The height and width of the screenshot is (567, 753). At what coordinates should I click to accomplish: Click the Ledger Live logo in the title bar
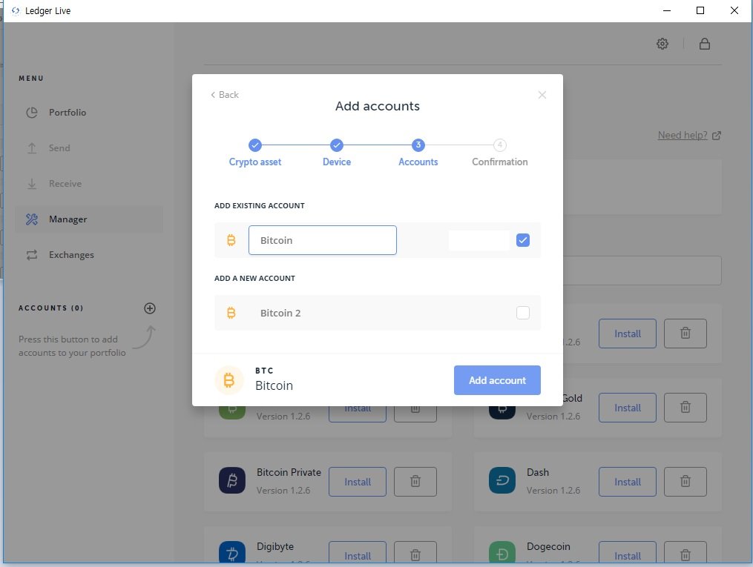(16, 10)
